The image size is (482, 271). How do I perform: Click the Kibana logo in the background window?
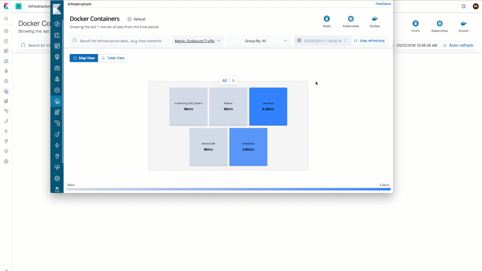pos(6,6)
